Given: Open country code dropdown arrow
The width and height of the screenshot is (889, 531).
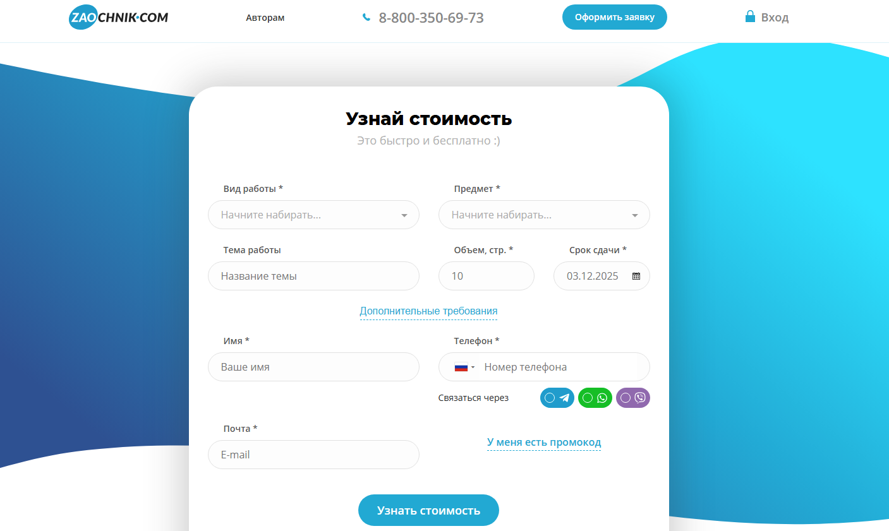Looking at the screenshot, I should pos(473,367).
